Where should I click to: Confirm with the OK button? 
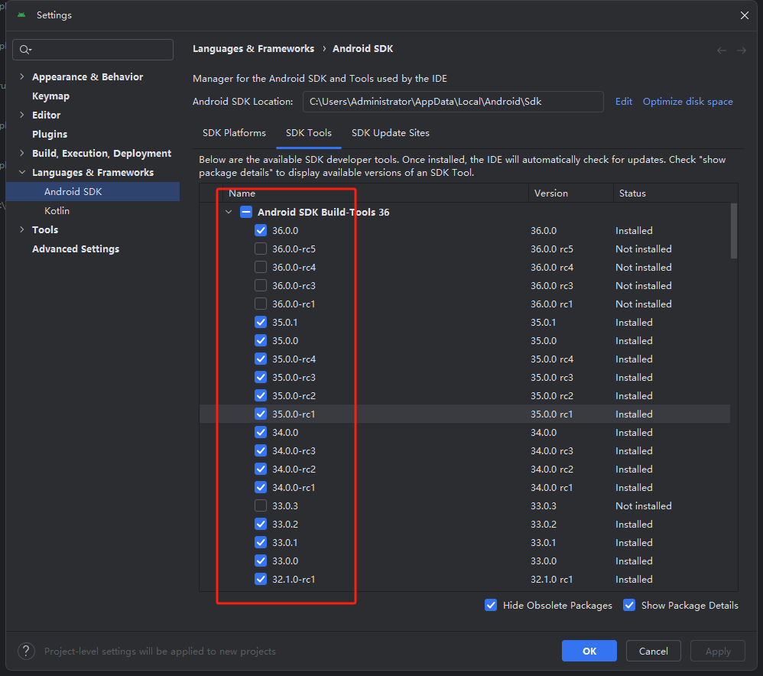point(589,652)
